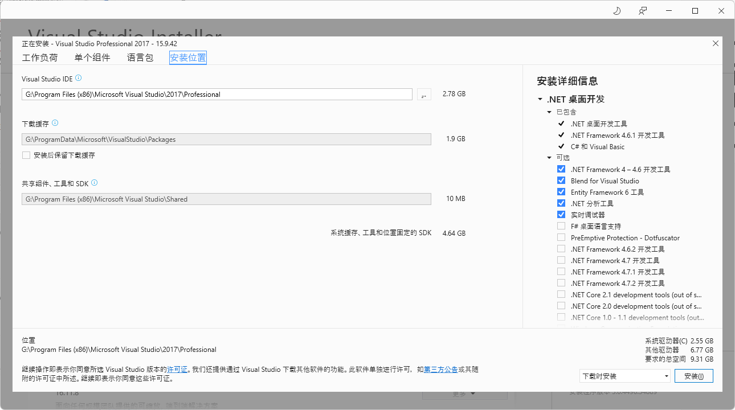Switch to 语言包 tab
The width and height of the screenshot is (735, 410).
click(x=140, y=58)
